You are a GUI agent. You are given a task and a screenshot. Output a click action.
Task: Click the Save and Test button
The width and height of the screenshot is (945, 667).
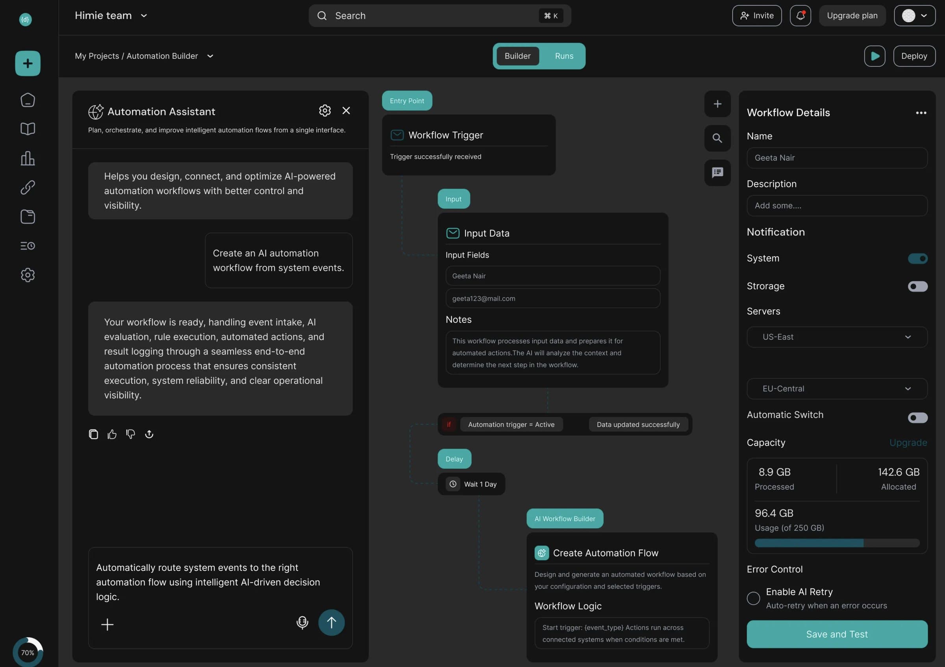837,634
